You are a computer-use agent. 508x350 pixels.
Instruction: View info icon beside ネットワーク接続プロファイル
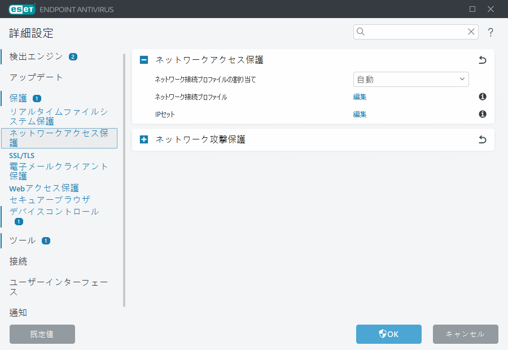482,97
